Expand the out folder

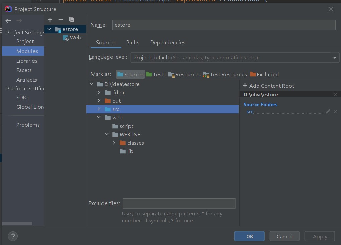click(x=99, y=101)
